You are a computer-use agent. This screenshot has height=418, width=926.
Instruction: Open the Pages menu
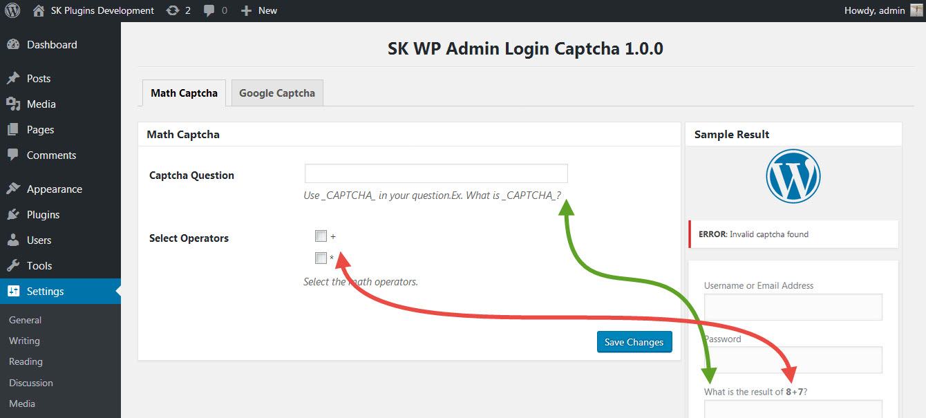coord(60,130)
